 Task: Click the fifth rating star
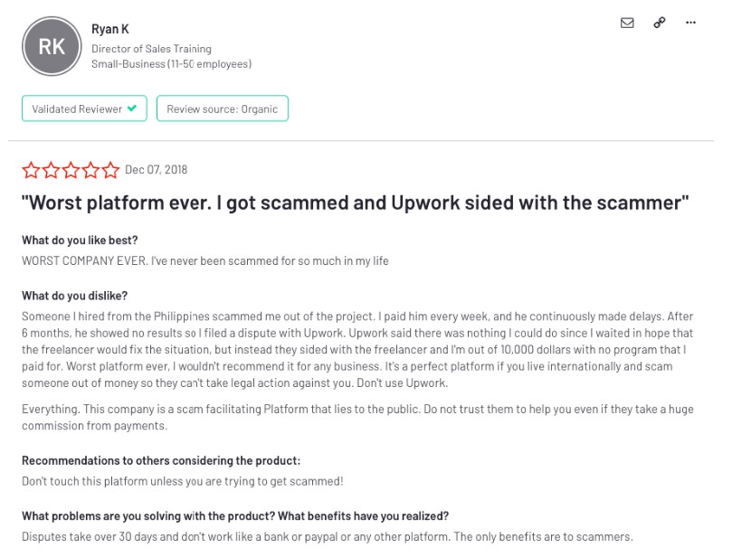(110, 170)
